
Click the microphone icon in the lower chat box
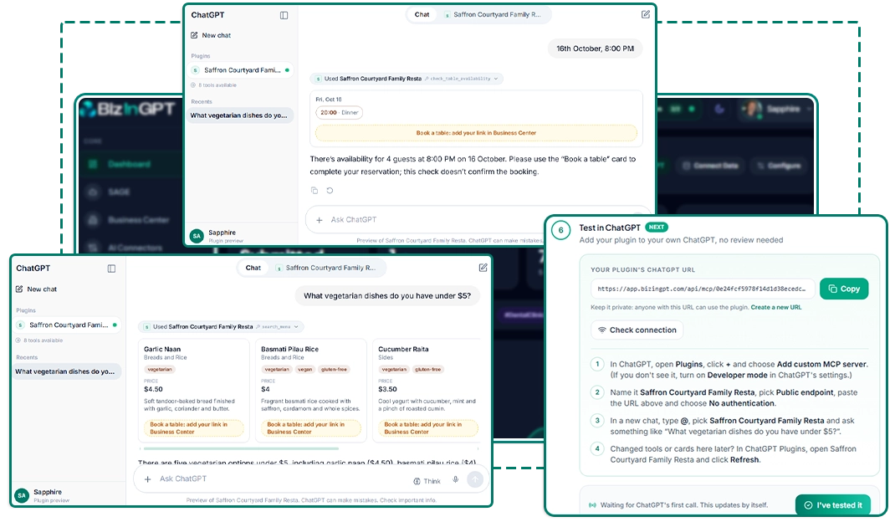point(456,479)
